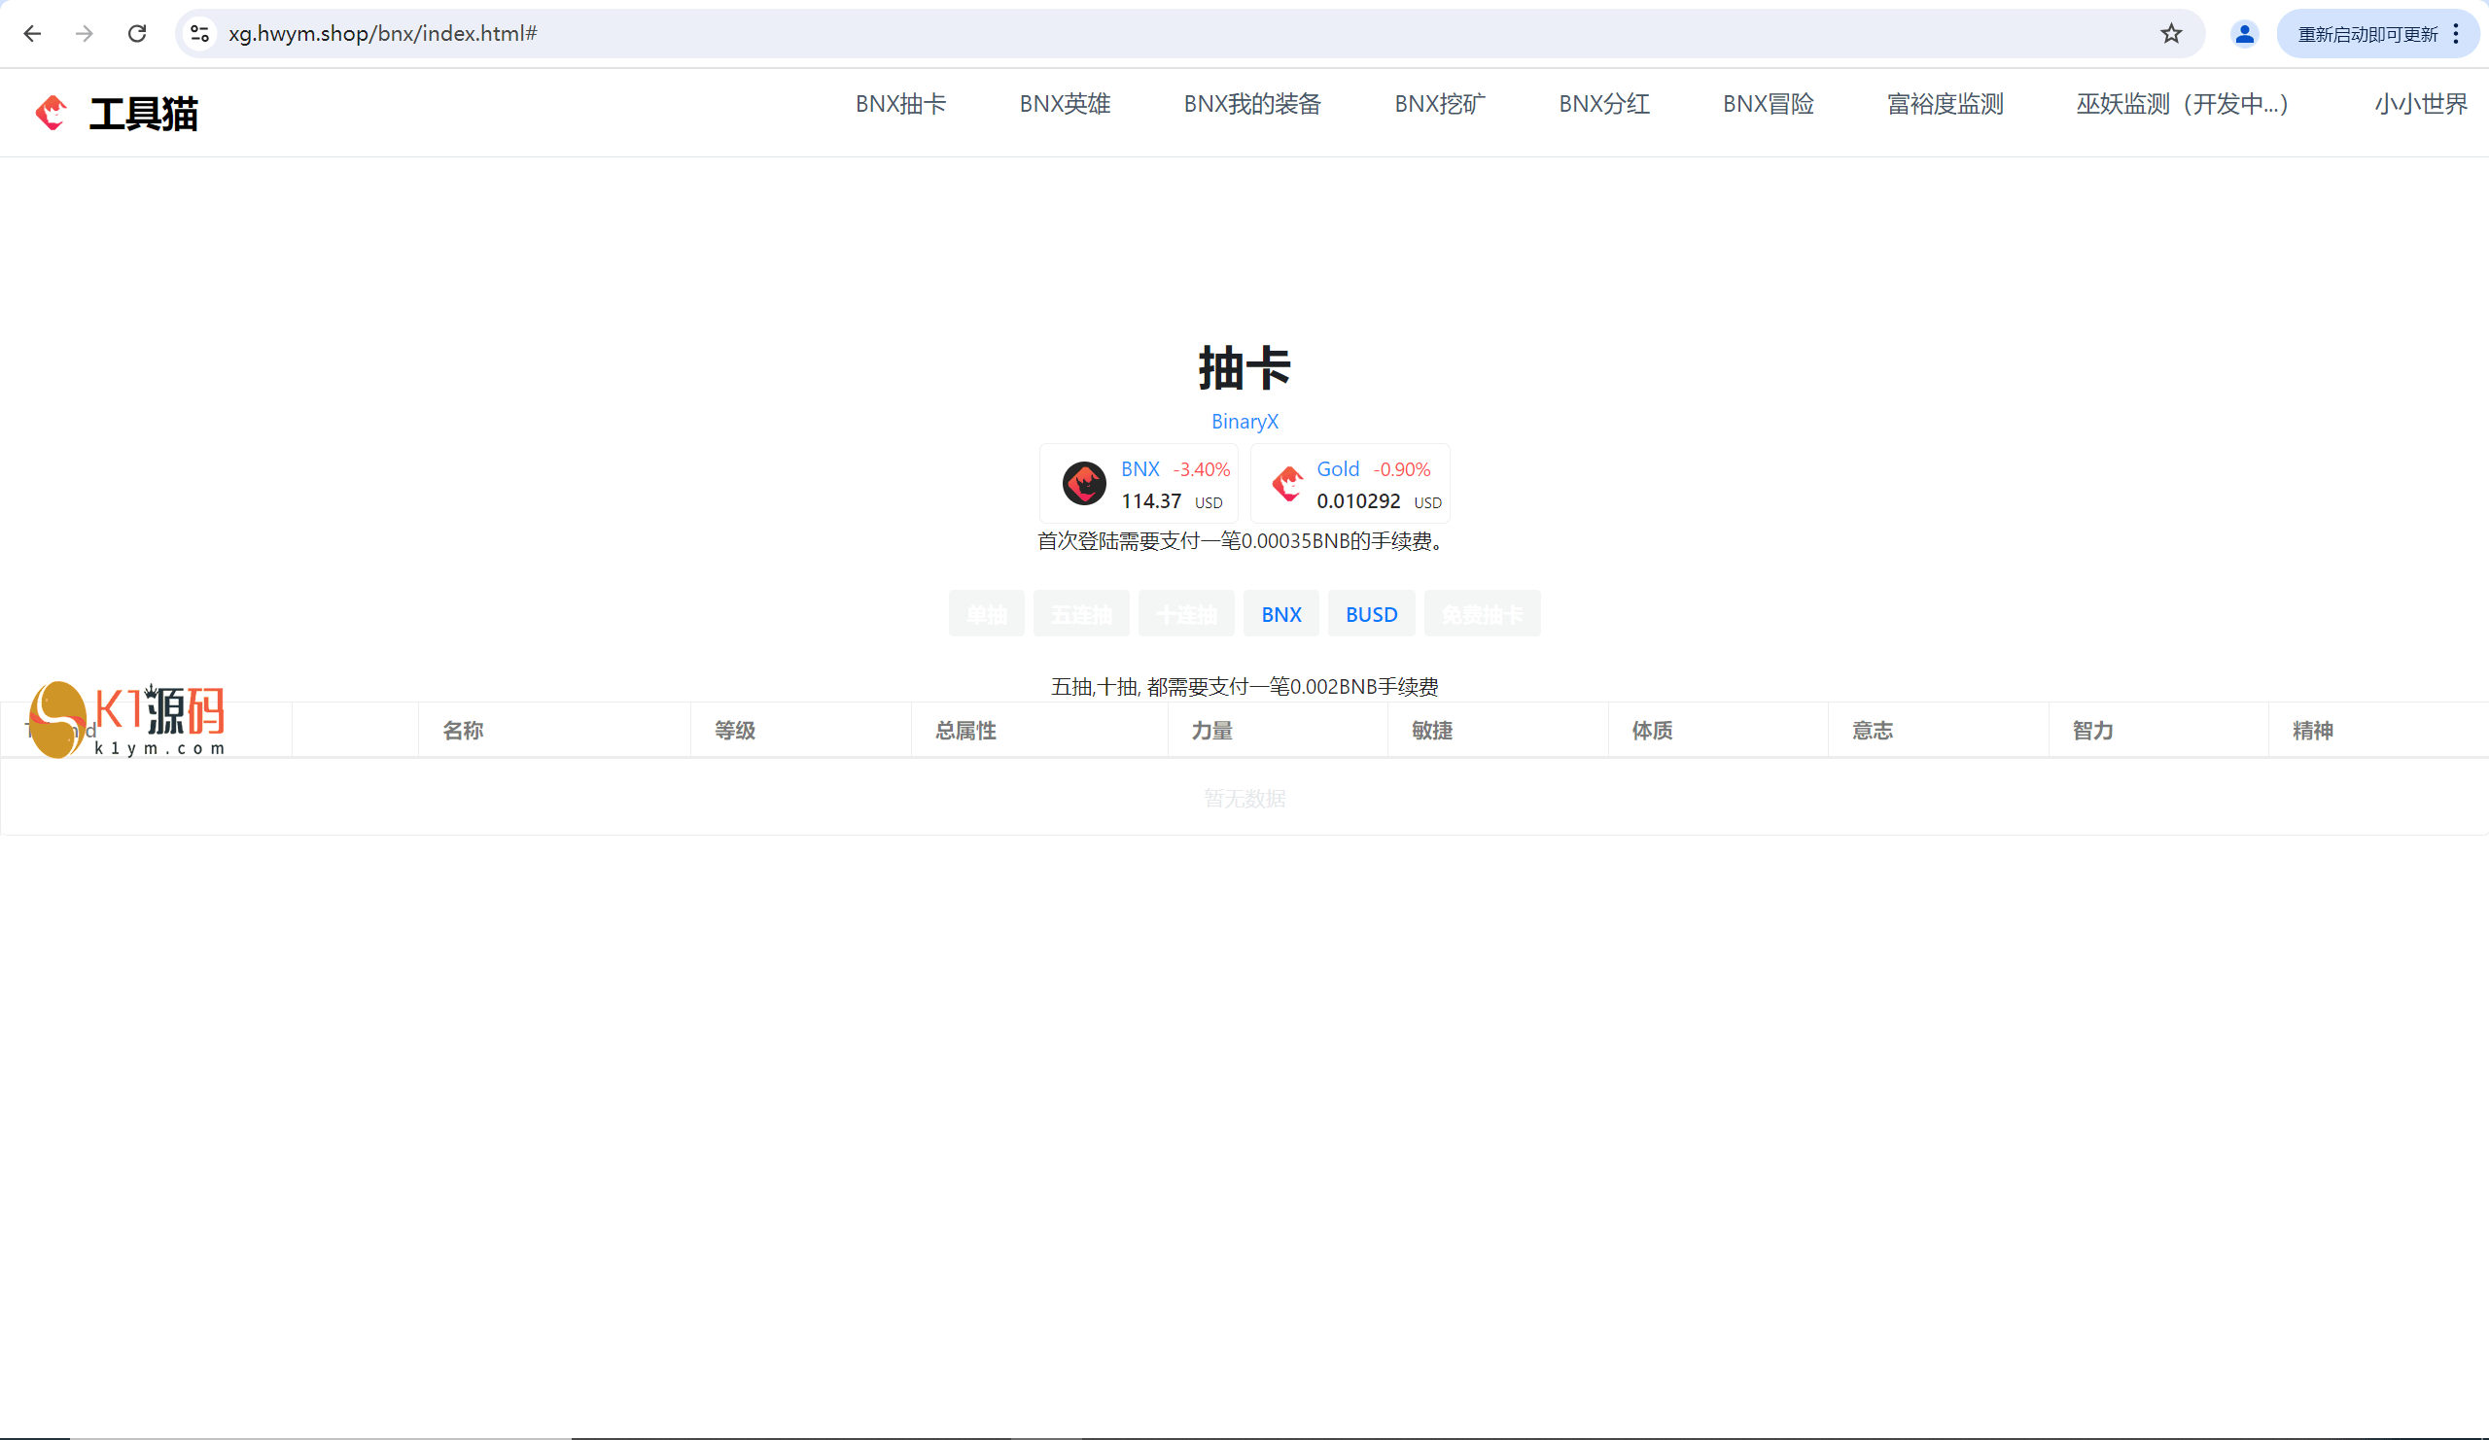
Task: Open the BNX分红 nav item
Action: point(1604,104)
